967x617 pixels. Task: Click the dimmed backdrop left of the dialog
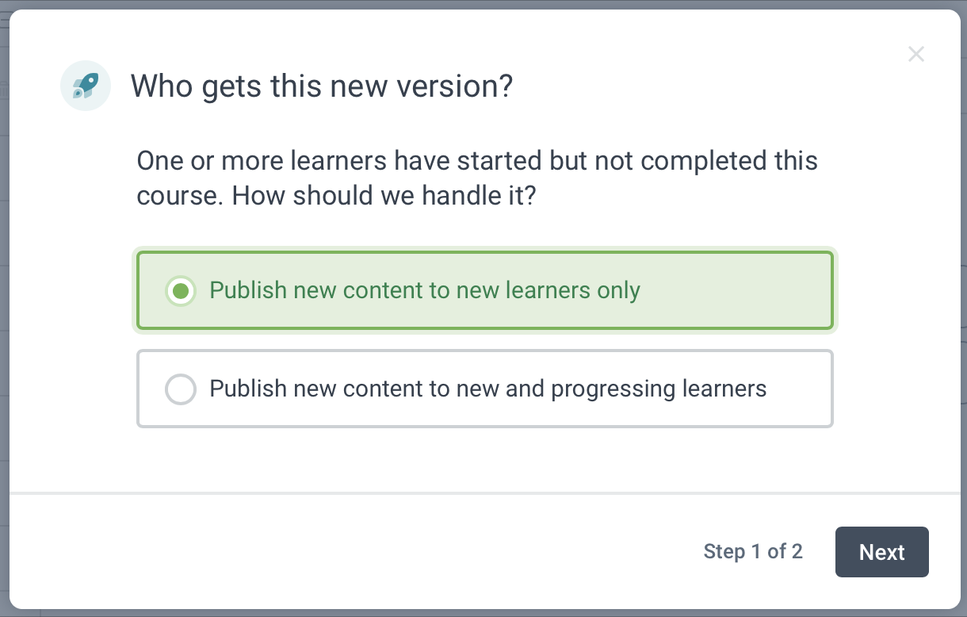tap(4, 317)
